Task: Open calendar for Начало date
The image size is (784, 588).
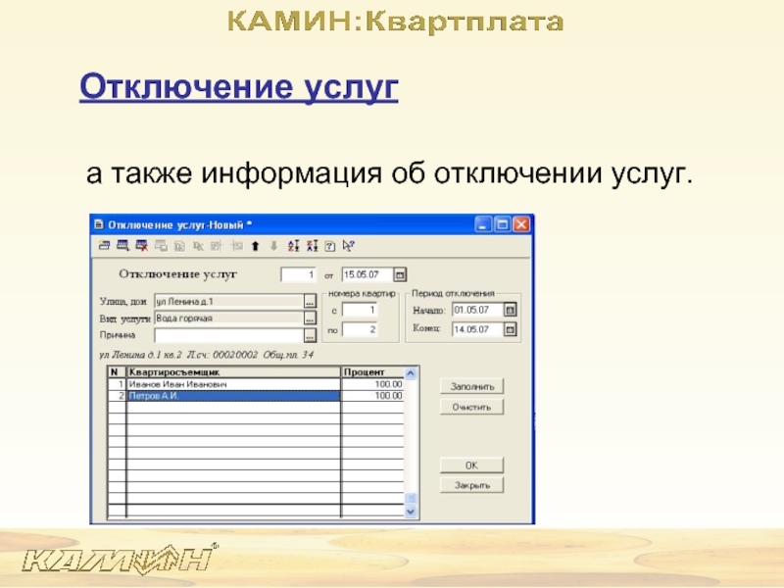Action: [510, 310]
